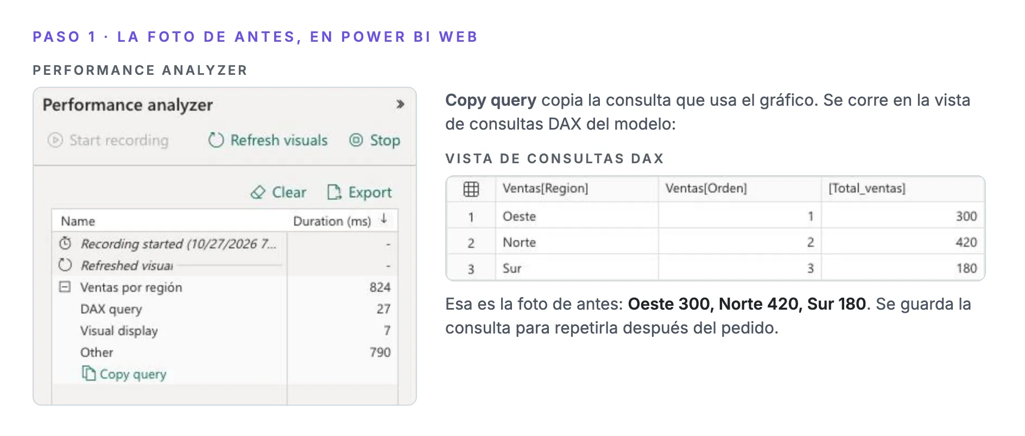Click the stopwatch icon beside Recording started
Image resolution: width=1025 pixels, height=436 pixels.
coord(65,243)
